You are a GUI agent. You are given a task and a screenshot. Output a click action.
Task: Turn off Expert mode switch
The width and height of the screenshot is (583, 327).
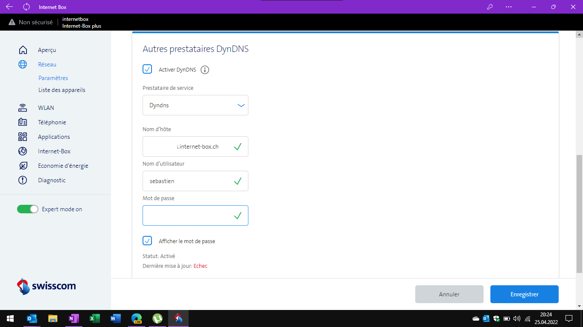pyautogui.click(x=28, y=209)
